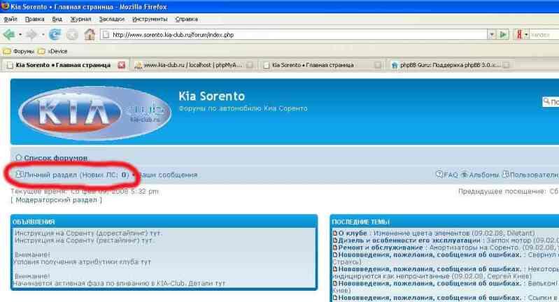Open the Справка menu
The image size is (559, 302).
(x=187, y=20)
